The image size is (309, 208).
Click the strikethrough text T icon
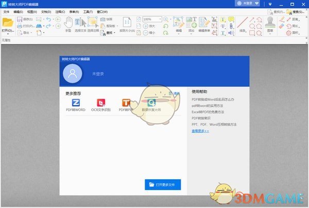point(222,26)
